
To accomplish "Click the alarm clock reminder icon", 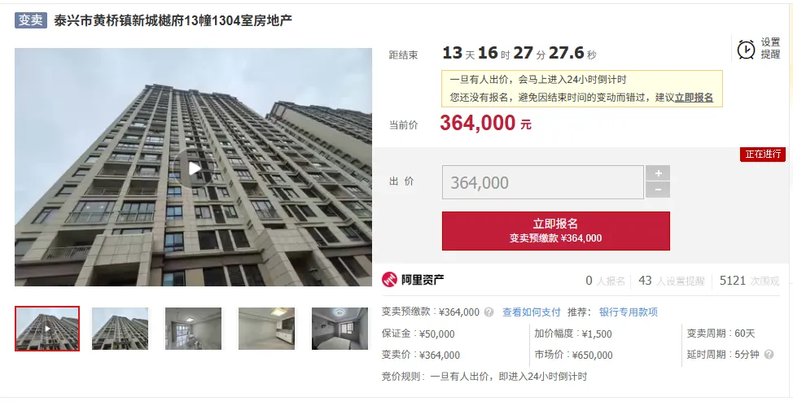I will [x=746, y=50].
